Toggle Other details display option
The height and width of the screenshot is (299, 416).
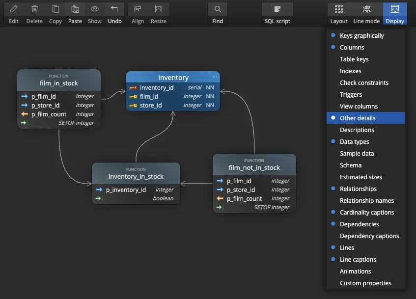click(365, 118)
